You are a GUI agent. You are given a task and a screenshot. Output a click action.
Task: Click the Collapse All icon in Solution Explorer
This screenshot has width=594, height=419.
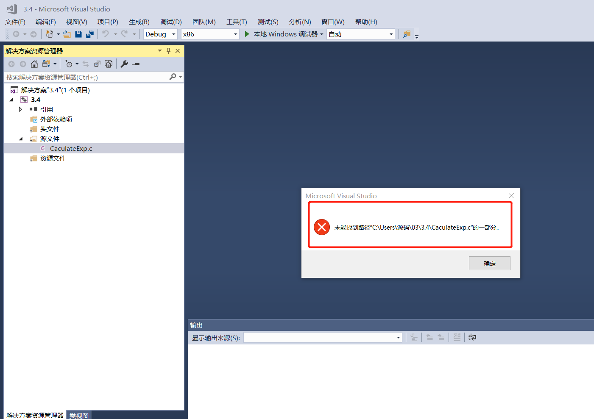tap(97, 64)
